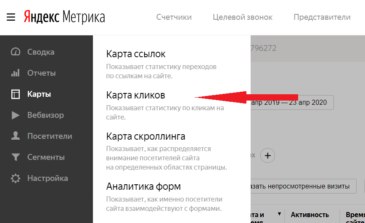Click the Время на сайте column header
Image resolution: width=365 pixels, height=223 pixels.
point(355,217)
